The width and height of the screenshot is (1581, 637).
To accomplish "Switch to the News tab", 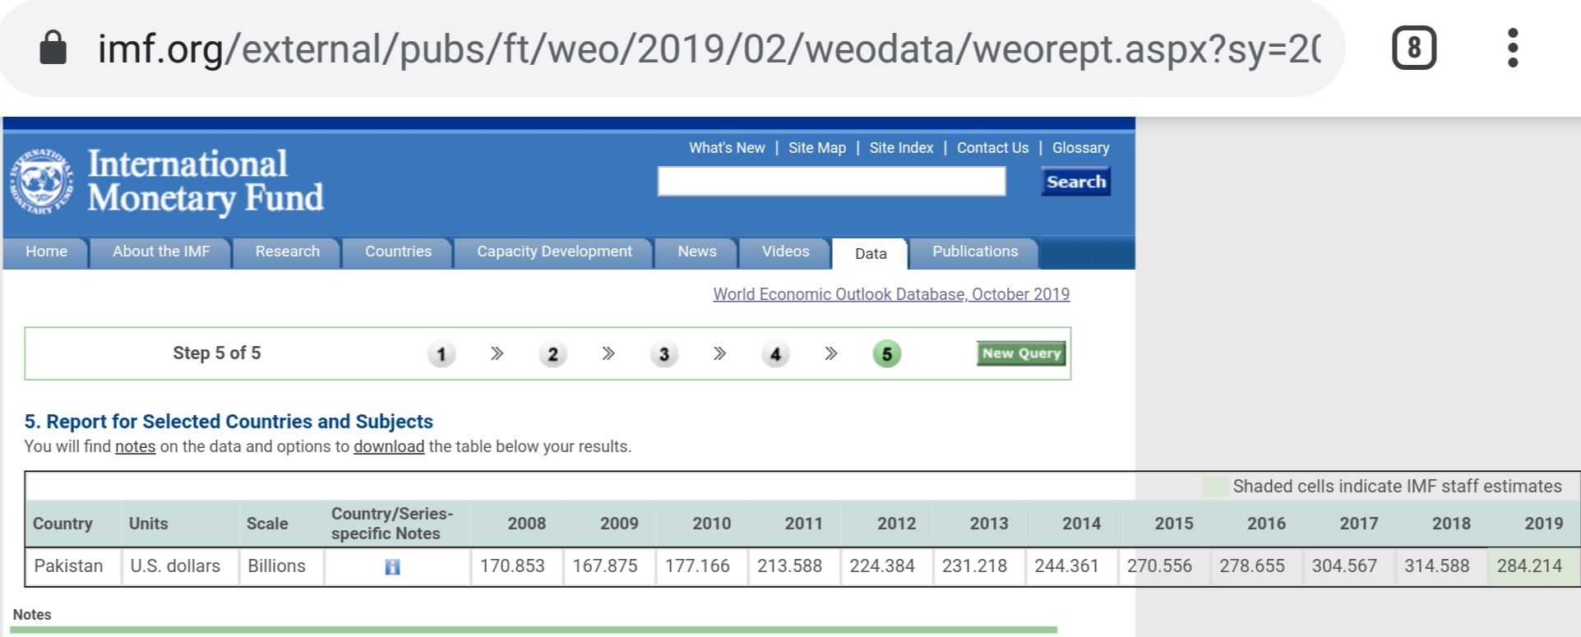I will pyautogui.click(x=696, y=252).
